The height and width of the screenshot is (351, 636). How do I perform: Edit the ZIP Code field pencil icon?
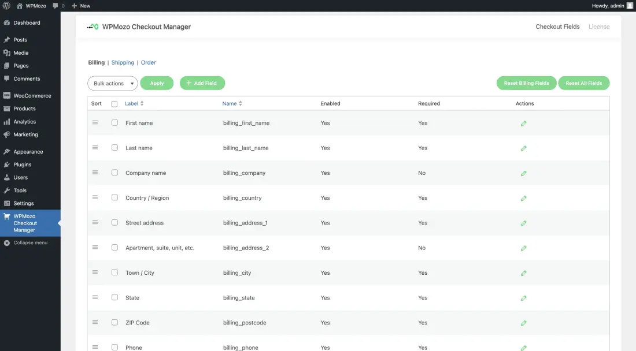click(524, 323)
